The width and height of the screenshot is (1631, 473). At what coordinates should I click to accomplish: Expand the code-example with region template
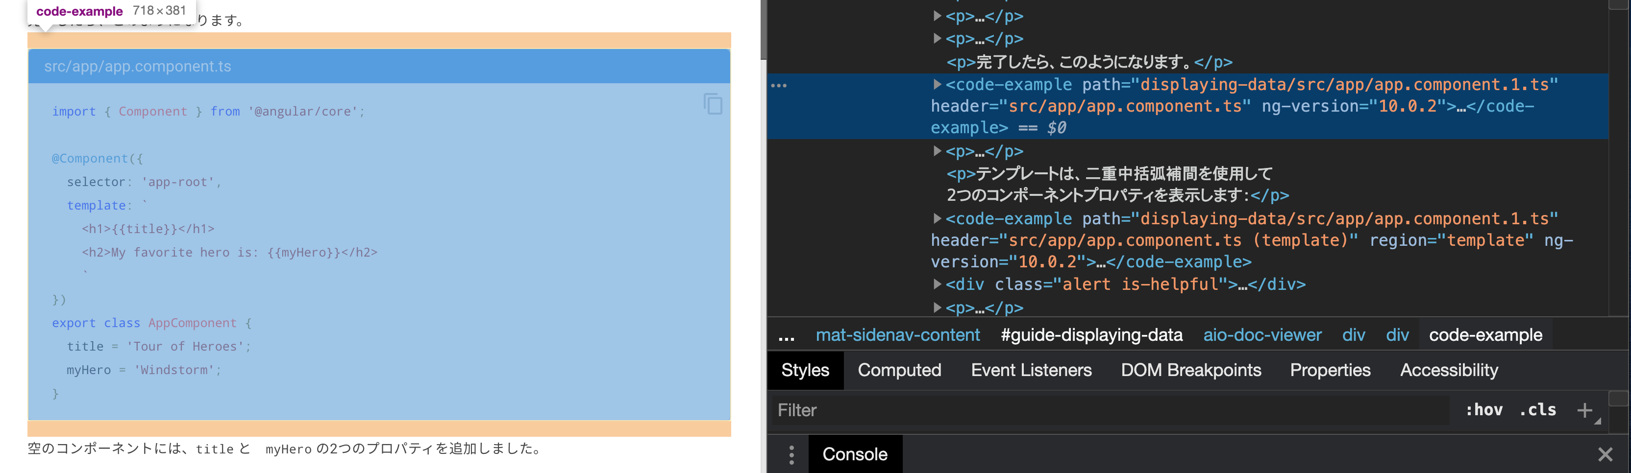[937, 218]
